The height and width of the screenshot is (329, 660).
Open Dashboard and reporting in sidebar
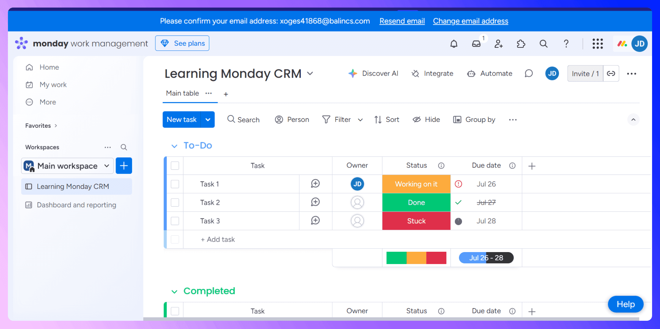click(x=77, y=205)
